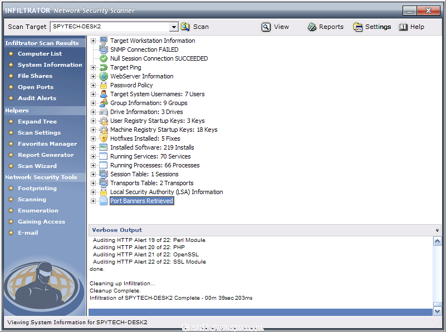The width and height of the screenshot is (446, 332).
Task: Click the Hotfixes Installed shield icon
Action: pos(104,138)
